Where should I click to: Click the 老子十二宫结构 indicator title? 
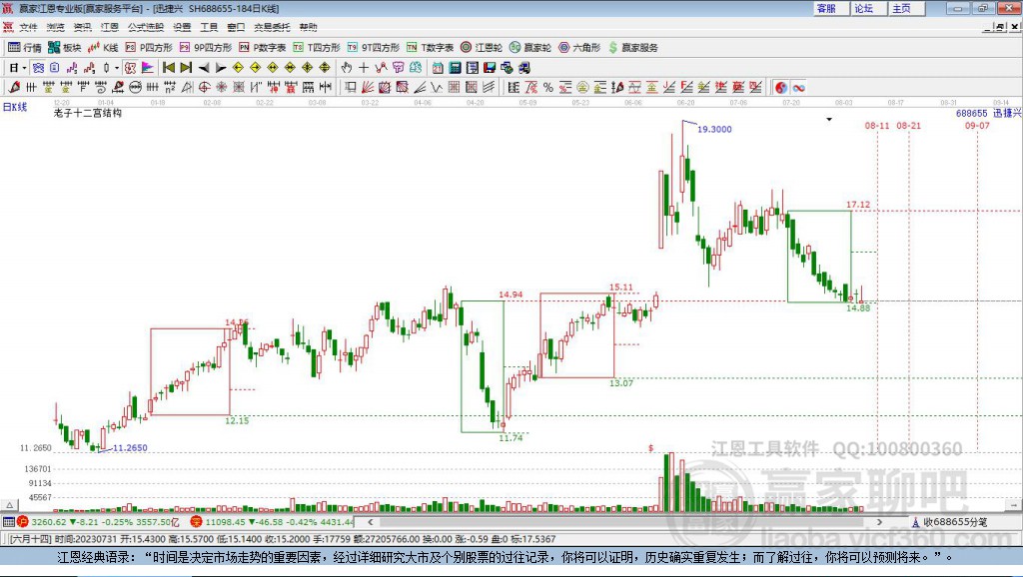(x=88, y=114)
